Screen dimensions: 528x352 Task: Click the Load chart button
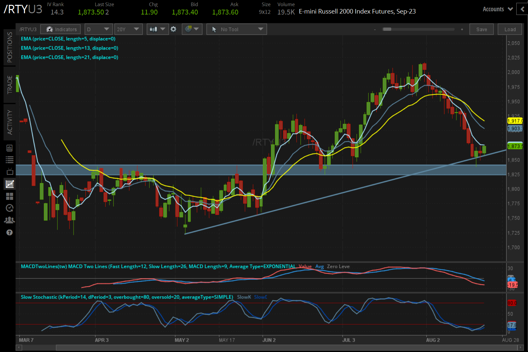(x=510, y=29)
